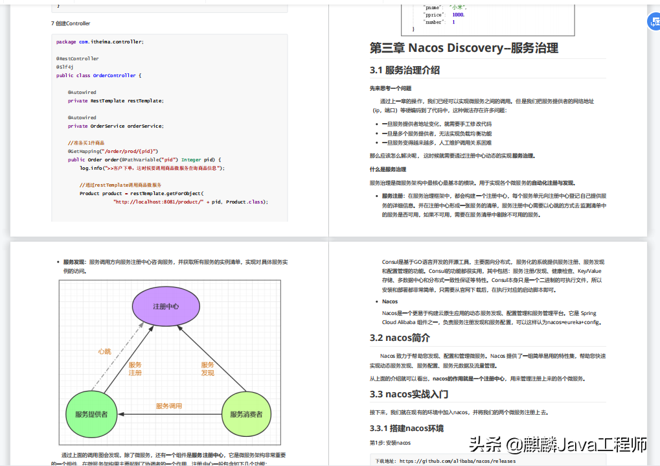The width and height of the screenshot is (660, 466).
Task: Click the "restTemplate.getForObject(" code line
Action: 142,193
